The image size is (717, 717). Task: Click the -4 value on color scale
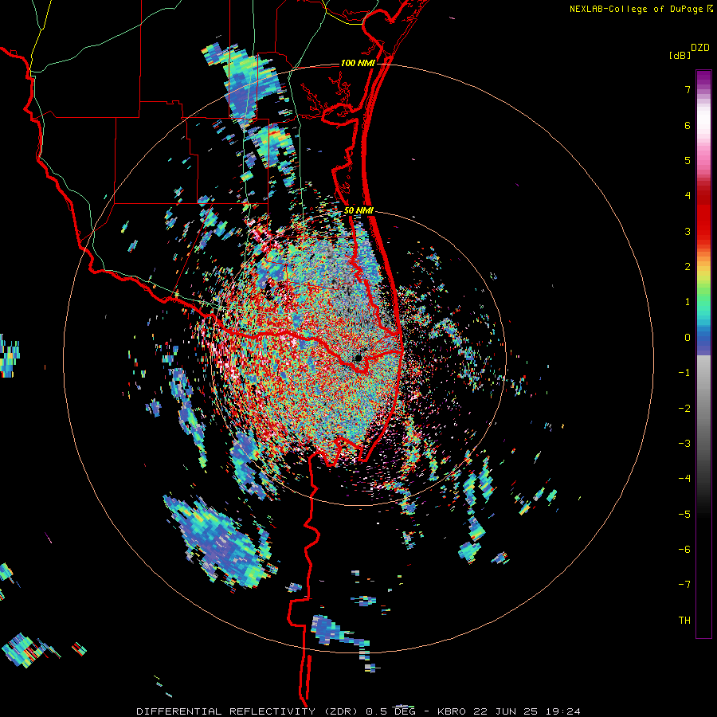684,479
